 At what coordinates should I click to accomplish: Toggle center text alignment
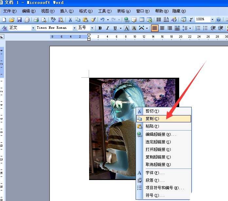(x=162, y=28)
